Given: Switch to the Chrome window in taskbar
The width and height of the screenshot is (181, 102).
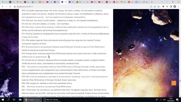Looking at the screenshot, I should 33,99.
